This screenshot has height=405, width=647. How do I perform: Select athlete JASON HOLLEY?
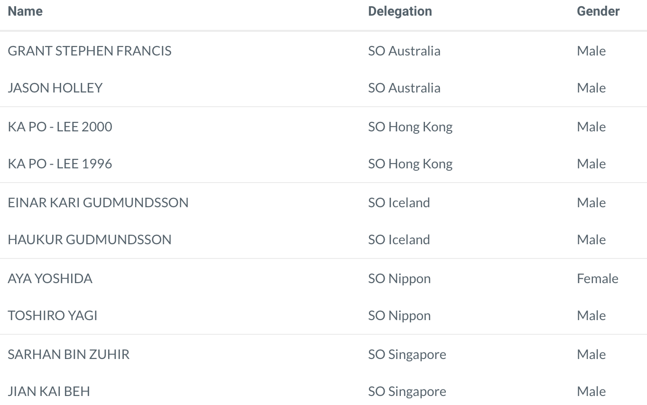(x=55, y=88)
